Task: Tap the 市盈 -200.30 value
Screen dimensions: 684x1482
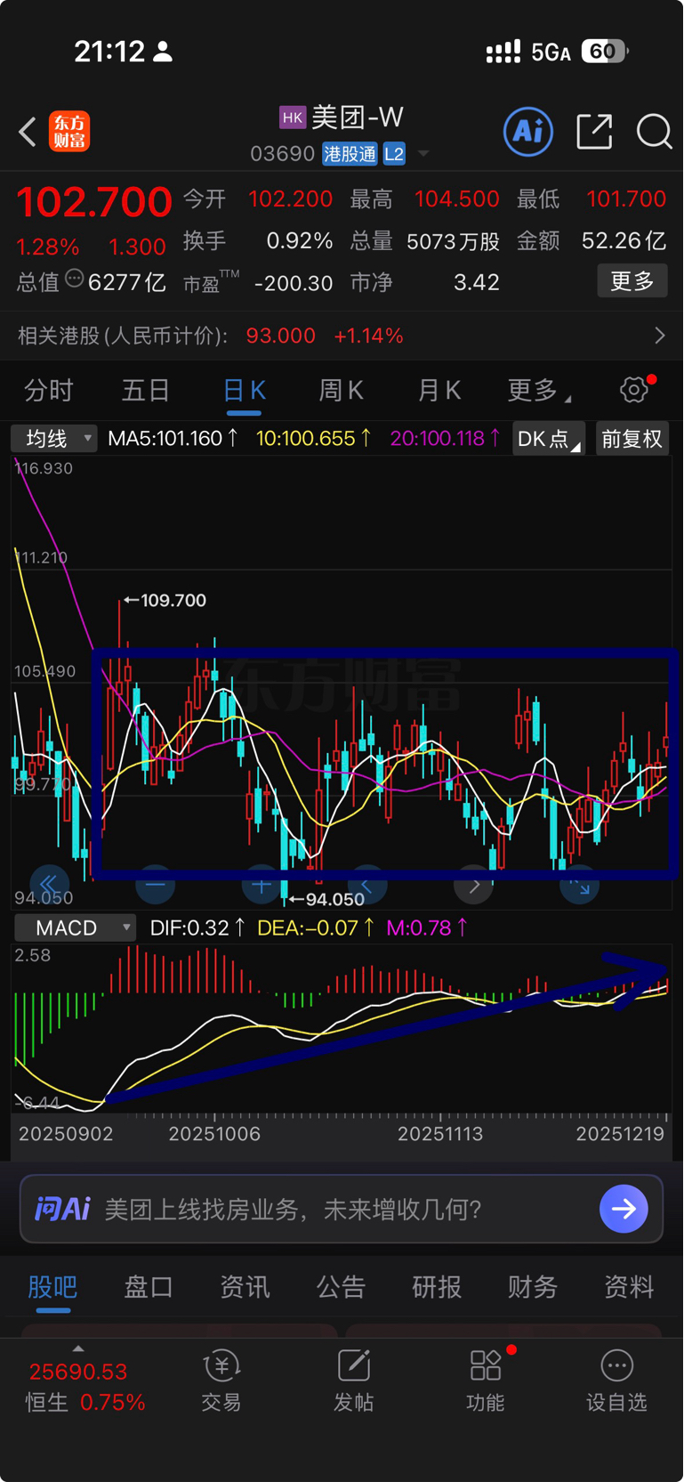Action: (294, 283)
